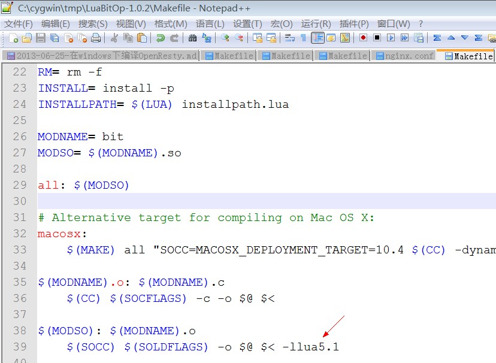Click the Print icon in toolbar
496x363 pixels.
coord(95,38)
